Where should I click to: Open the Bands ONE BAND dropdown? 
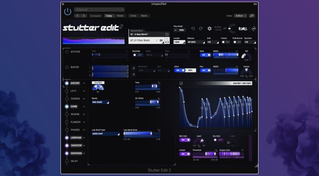click(100, 102)
